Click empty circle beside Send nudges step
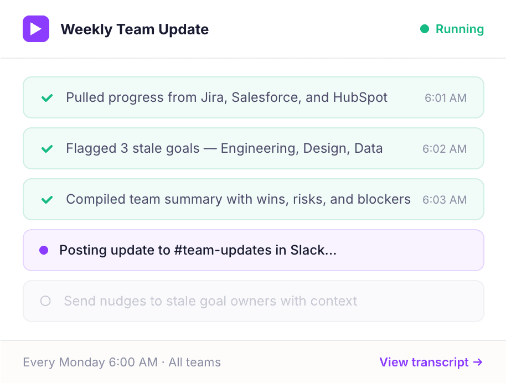 click(x=45, y=301)
